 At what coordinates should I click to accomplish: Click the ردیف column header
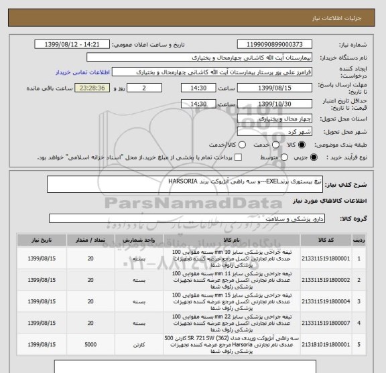(359, 240)
